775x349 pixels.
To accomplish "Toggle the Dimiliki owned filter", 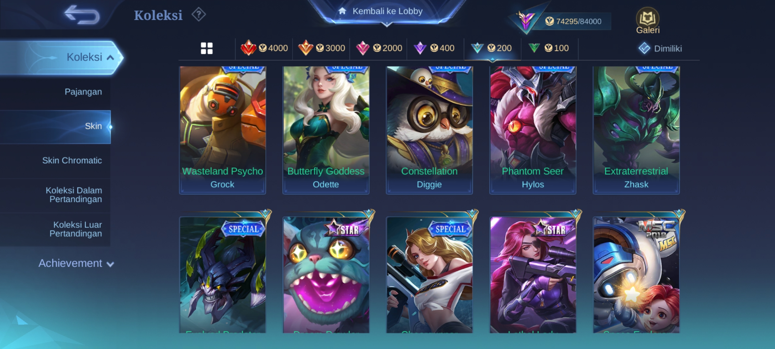I will tap(660, 48).
